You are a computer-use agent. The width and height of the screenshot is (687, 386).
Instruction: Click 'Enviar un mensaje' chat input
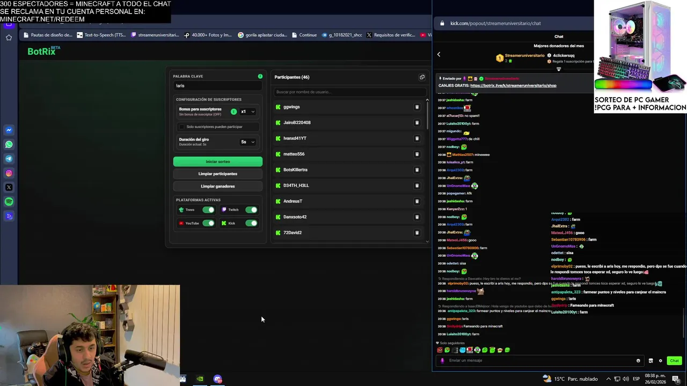(x=539, y=360)
